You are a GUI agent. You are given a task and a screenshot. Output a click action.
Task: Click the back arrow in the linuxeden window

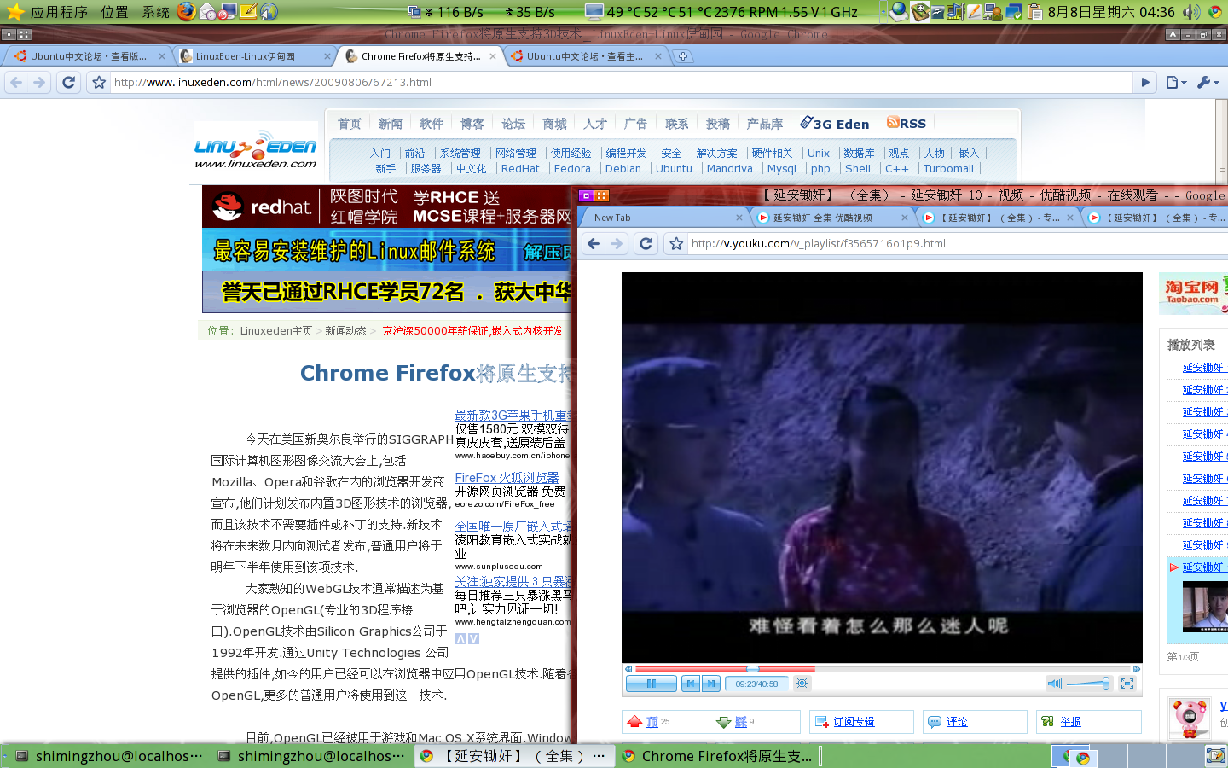click(16, 82)
